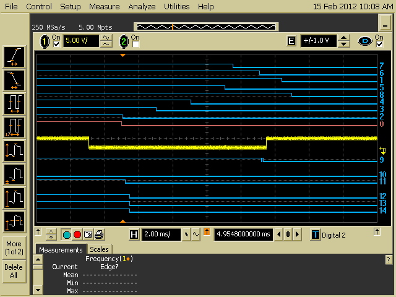Click the digital channel 14 label
396x297 pixels.
point(383,210)
